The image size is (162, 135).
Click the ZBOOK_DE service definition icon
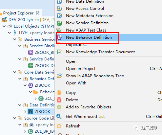click(30, 66)
